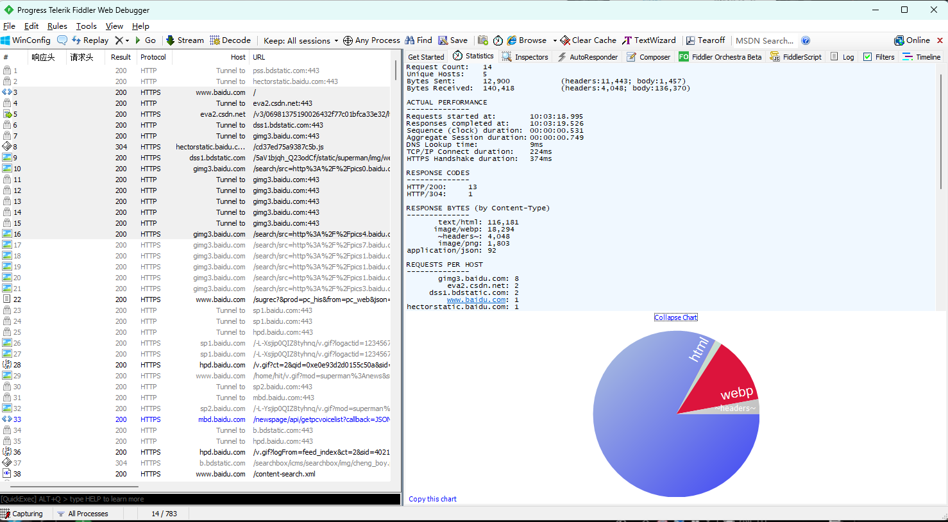948x522 pixels.
Task: Click the Online status indicator
Action: pyautogui.click(x=912, y=40)
